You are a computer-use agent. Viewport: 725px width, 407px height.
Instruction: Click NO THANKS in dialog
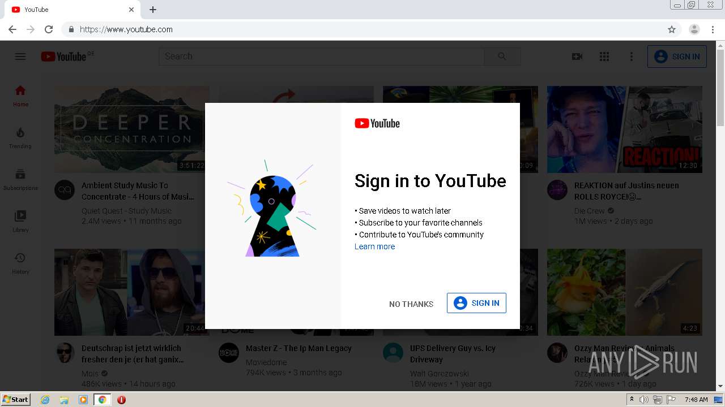click(411, 304)
